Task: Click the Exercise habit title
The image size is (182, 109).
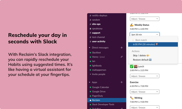Action: click(x=134, y=82)
